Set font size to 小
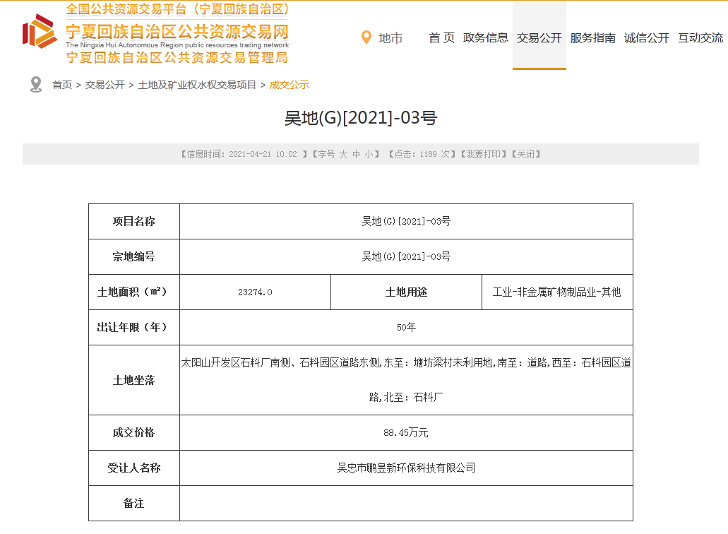Image resolution: width=728 pixels, height=534 pixels. [369, 154]
